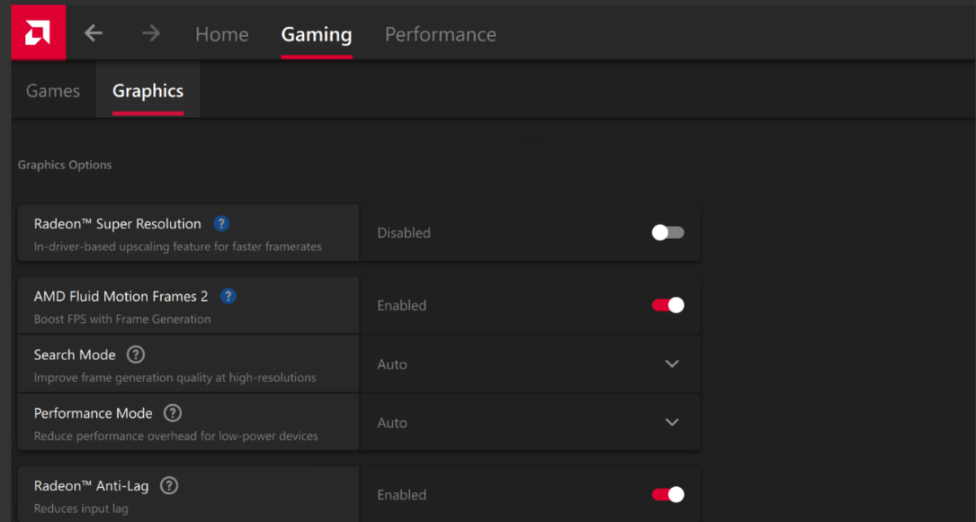This screenshot has width=976, height=522.
Task: Switch to the Performance tab
Action: (440, 34)
